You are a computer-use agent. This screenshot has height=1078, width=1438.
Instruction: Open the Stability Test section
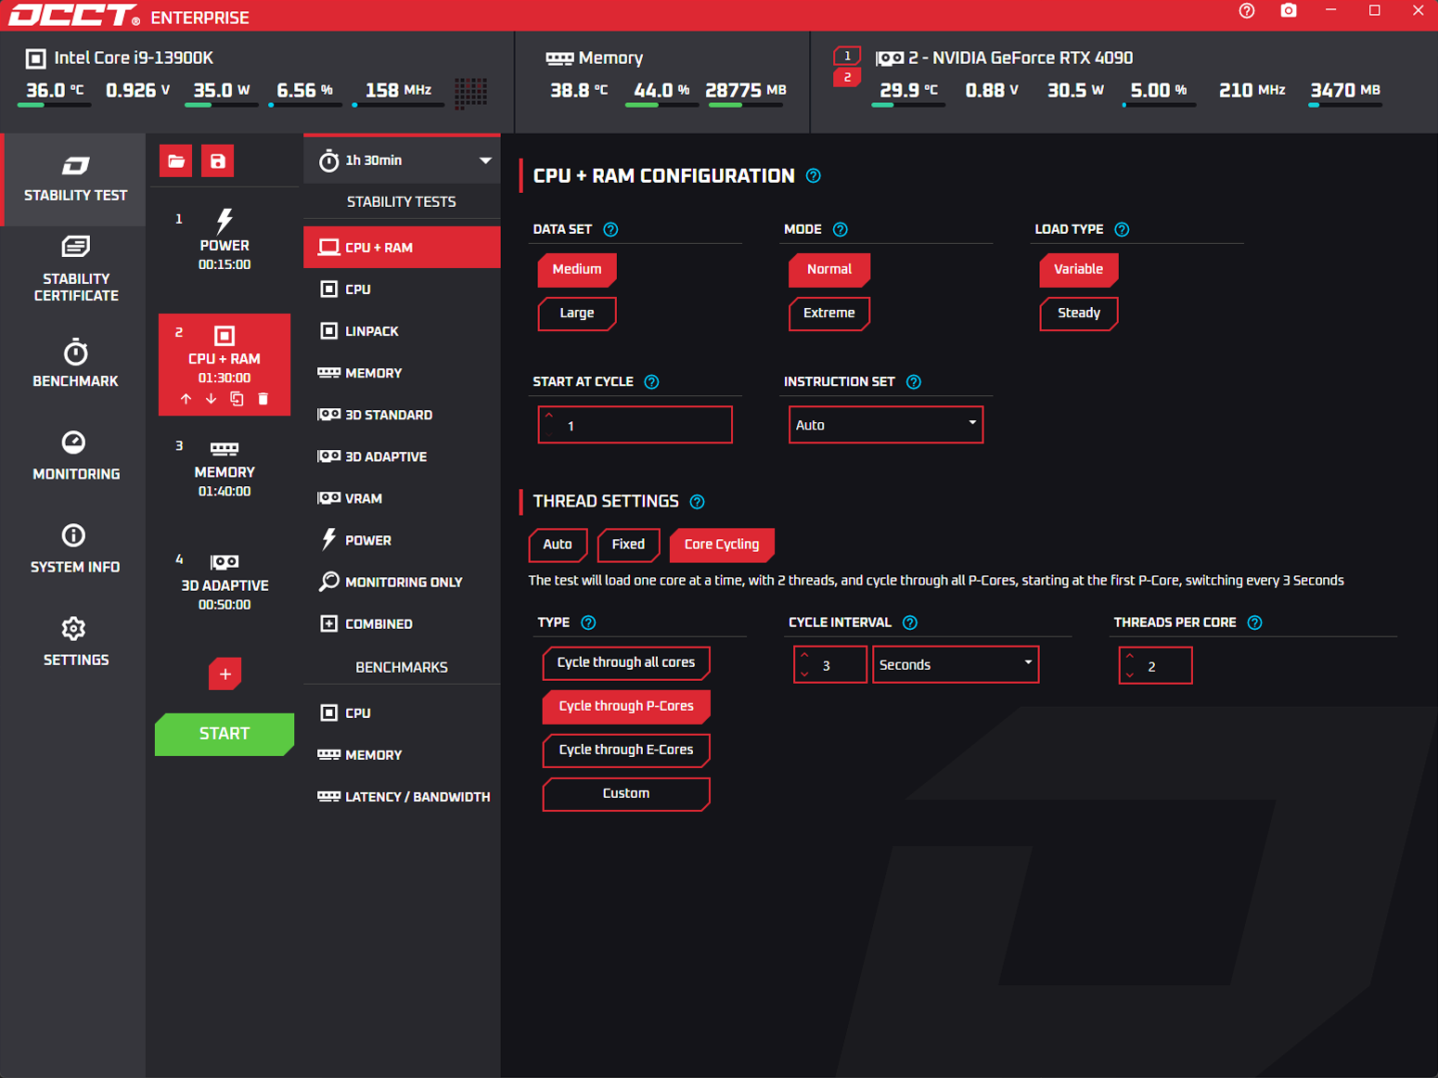tap(75, 180)
